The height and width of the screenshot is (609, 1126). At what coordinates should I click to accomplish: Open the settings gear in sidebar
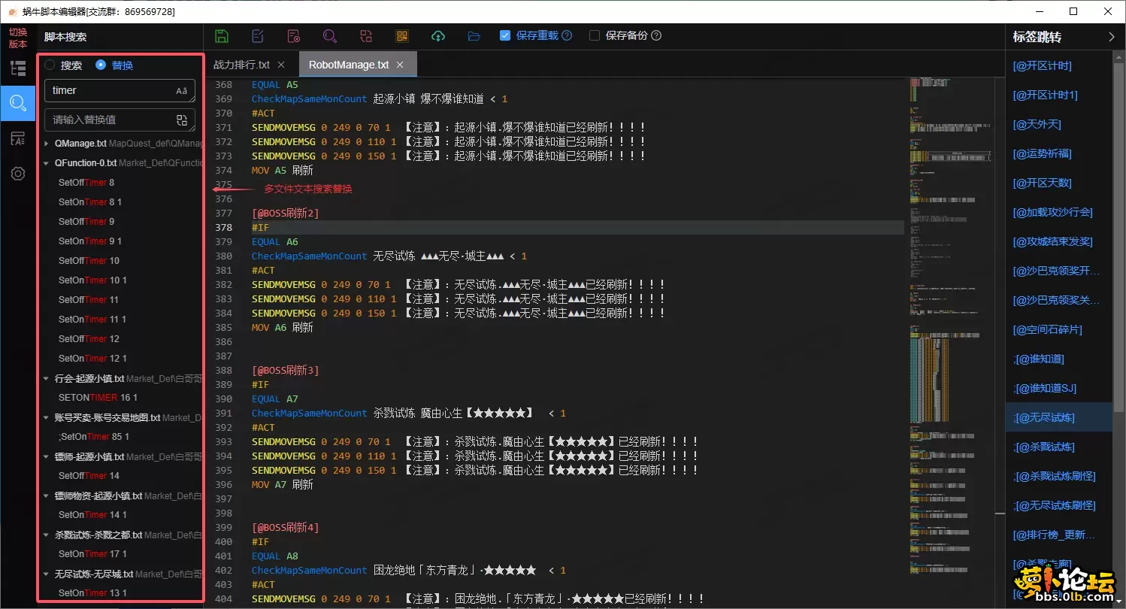coord(18,174)
